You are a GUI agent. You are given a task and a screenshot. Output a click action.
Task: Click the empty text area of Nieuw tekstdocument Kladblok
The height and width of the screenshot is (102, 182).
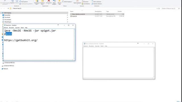pyautogui.click(x=118, y=62)
